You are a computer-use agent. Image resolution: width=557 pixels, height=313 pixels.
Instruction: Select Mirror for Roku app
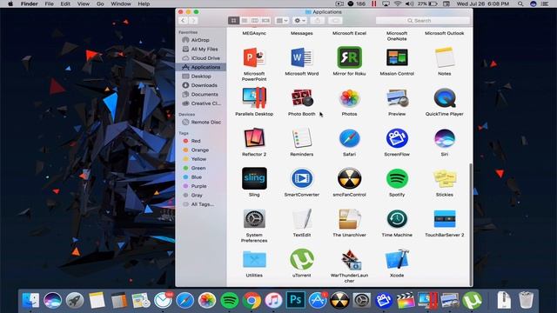coord(349,57)
